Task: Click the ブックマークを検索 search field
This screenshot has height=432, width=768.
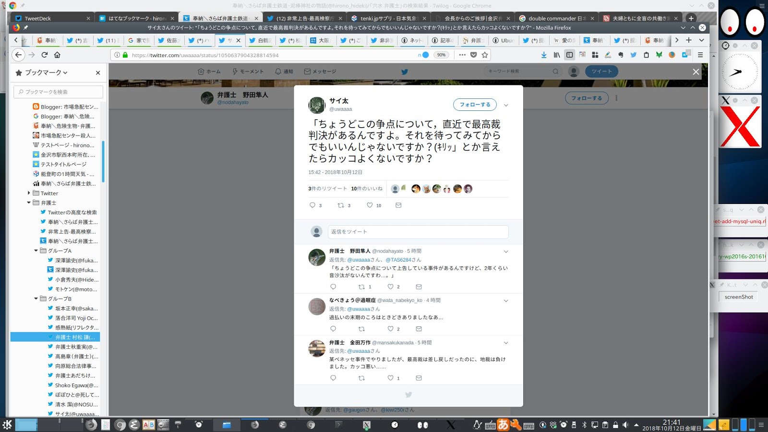Action: tap(58, 92)
